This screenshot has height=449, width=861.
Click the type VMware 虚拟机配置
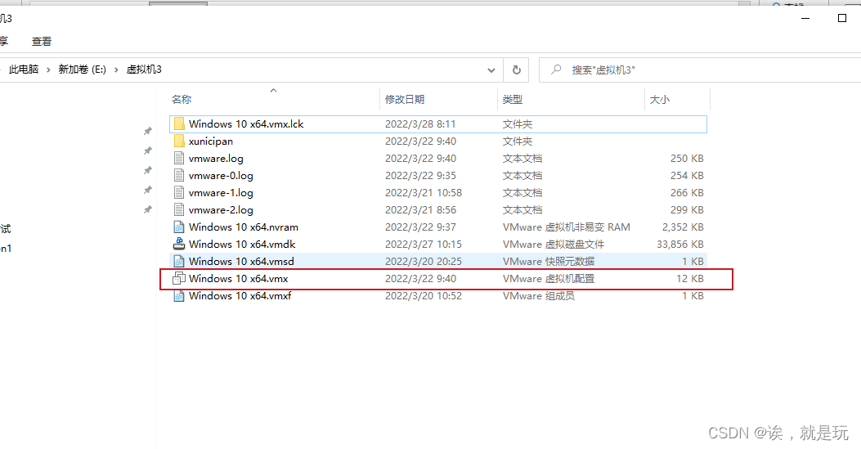(549, 278)
